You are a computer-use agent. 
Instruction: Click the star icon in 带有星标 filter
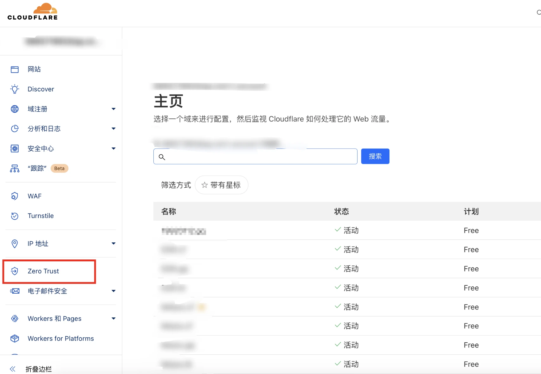tap(205, 185)
